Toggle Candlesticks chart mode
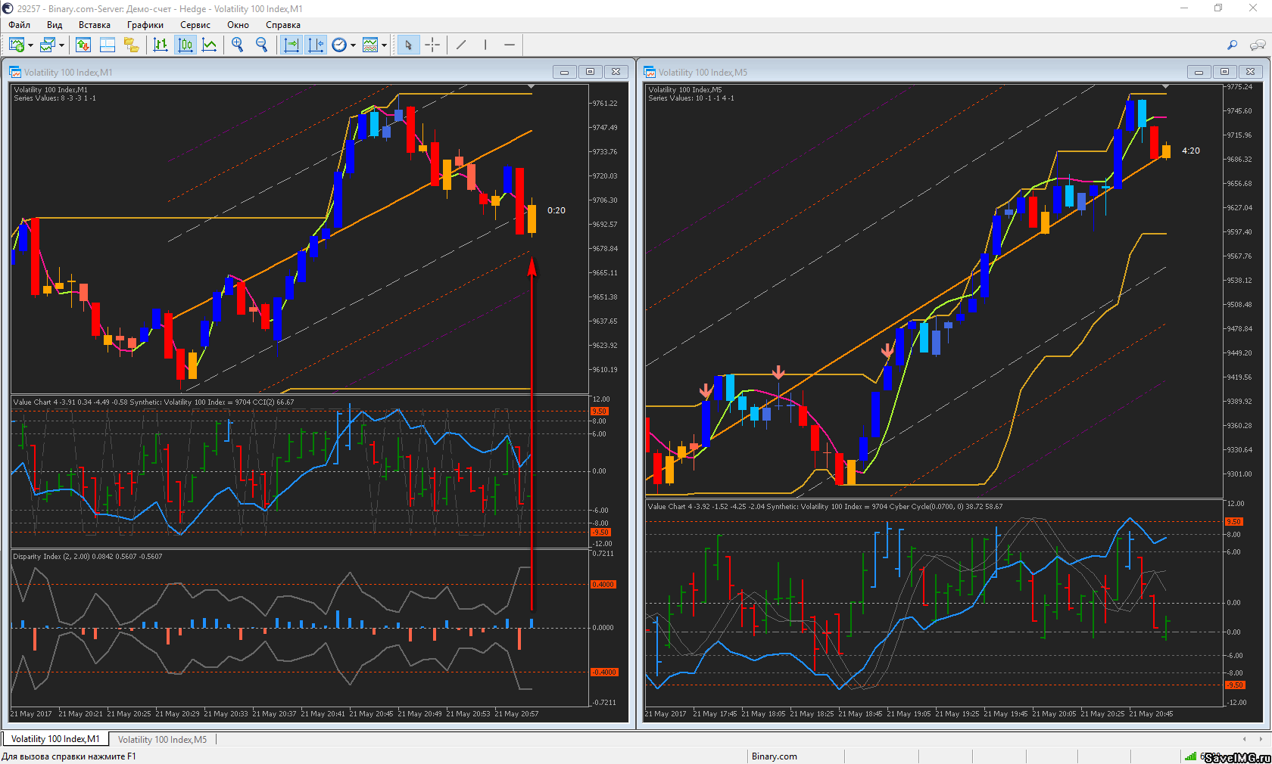1272x764 pixels. tap(185, 45)
